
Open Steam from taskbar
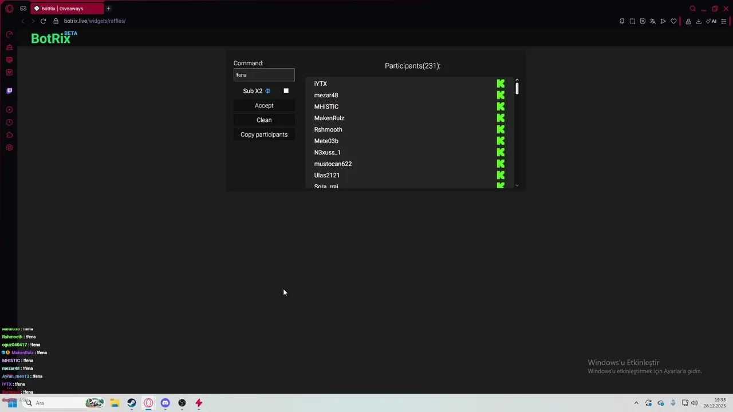point(132,403)
